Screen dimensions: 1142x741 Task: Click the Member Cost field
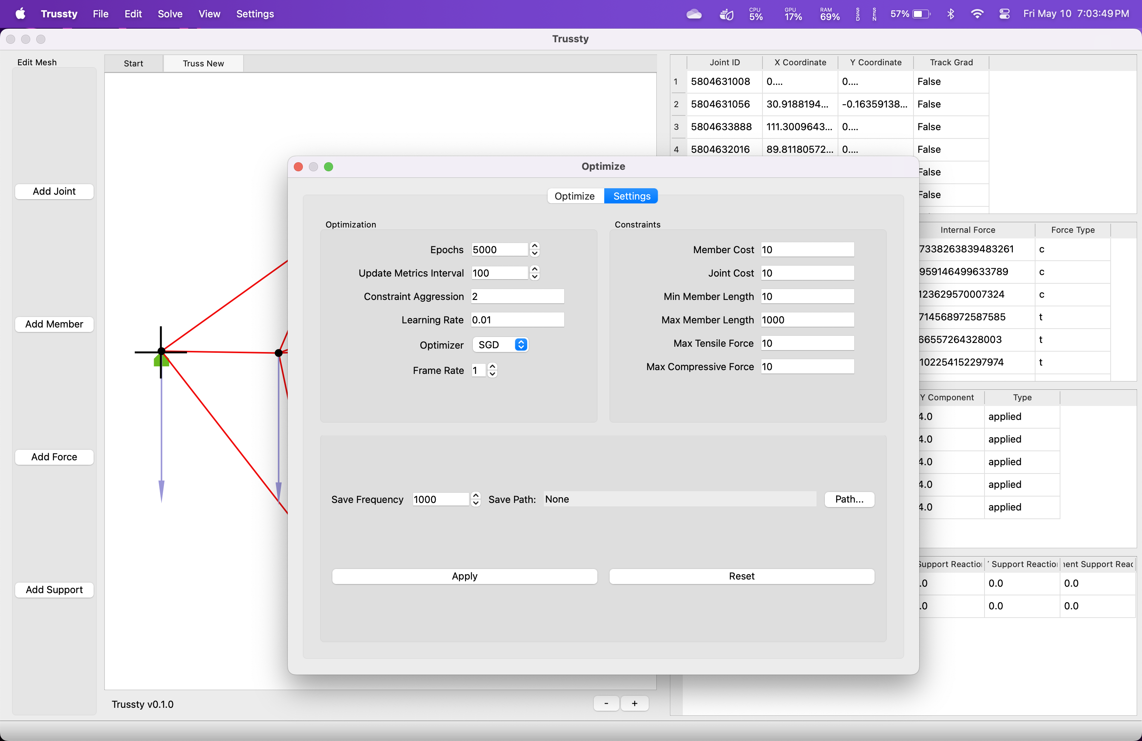pos(807,249)
